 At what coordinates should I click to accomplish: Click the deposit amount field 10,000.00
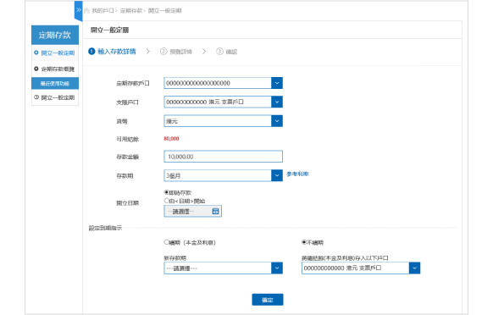[224, 157]
